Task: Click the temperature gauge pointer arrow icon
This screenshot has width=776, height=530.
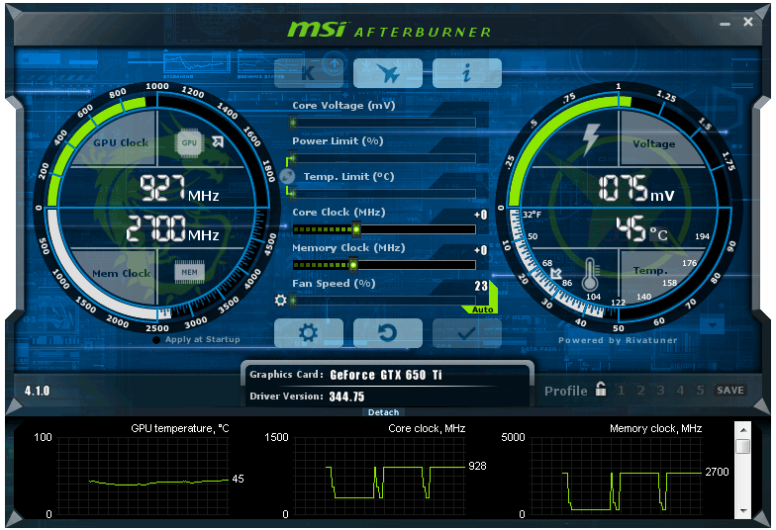Action: pos(556,273)
